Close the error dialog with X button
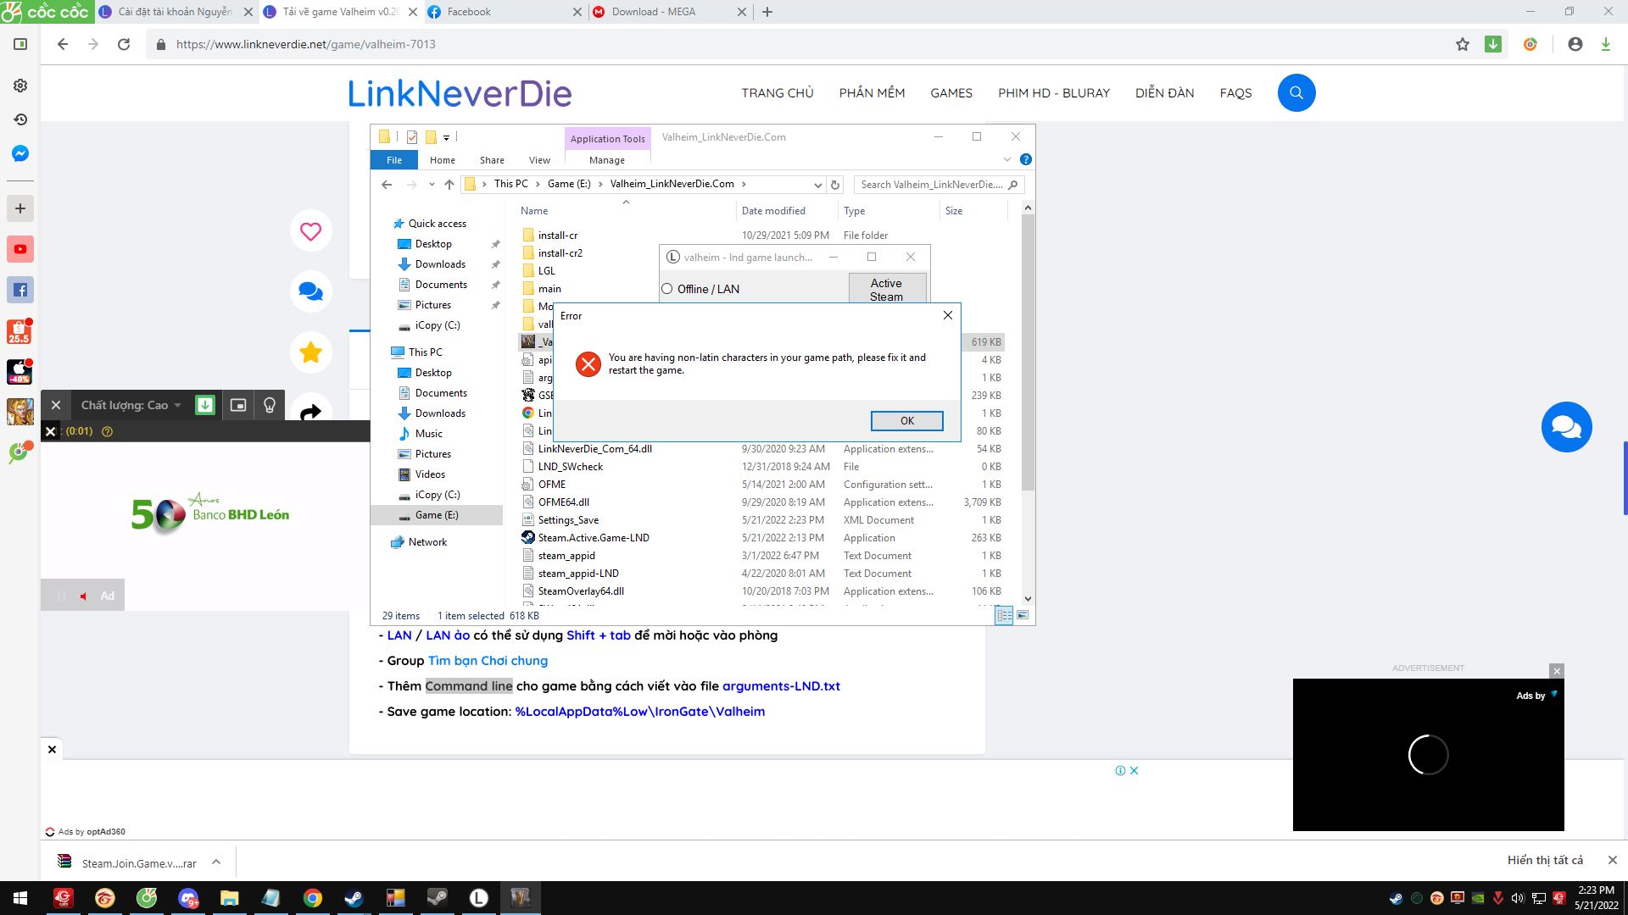This screenshot has height=915, width=1628. coord(948,315)
